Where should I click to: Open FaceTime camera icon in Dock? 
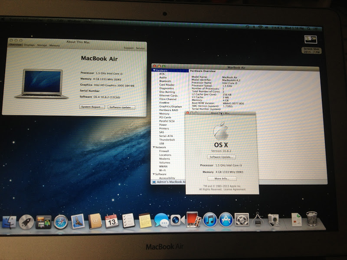click(x=177, y=220)
